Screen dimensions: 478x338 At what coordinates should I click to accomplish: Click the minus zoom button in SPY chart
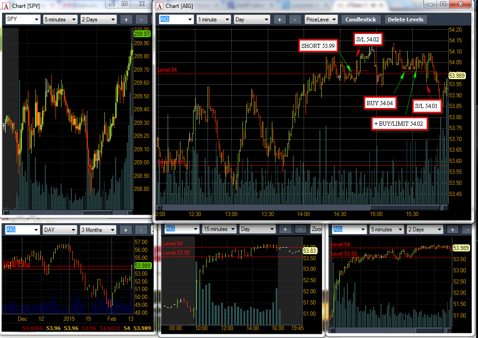[141, 20]
